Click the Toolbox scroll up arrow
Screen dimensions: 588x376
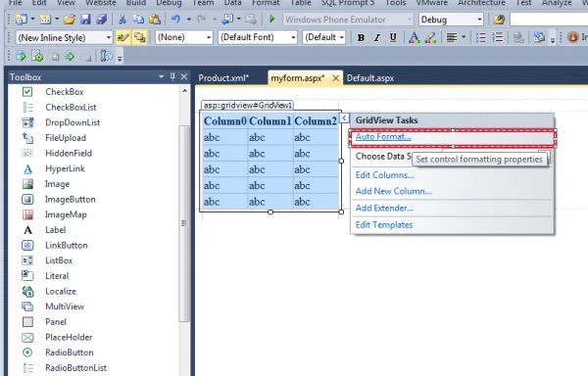coord(184,91)
